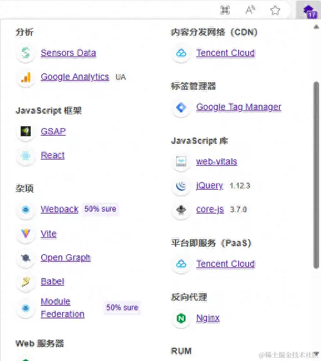The width and height of the screenshot is (321, 361).
Task: Open the jQuery link
Action: coord(209,185)
